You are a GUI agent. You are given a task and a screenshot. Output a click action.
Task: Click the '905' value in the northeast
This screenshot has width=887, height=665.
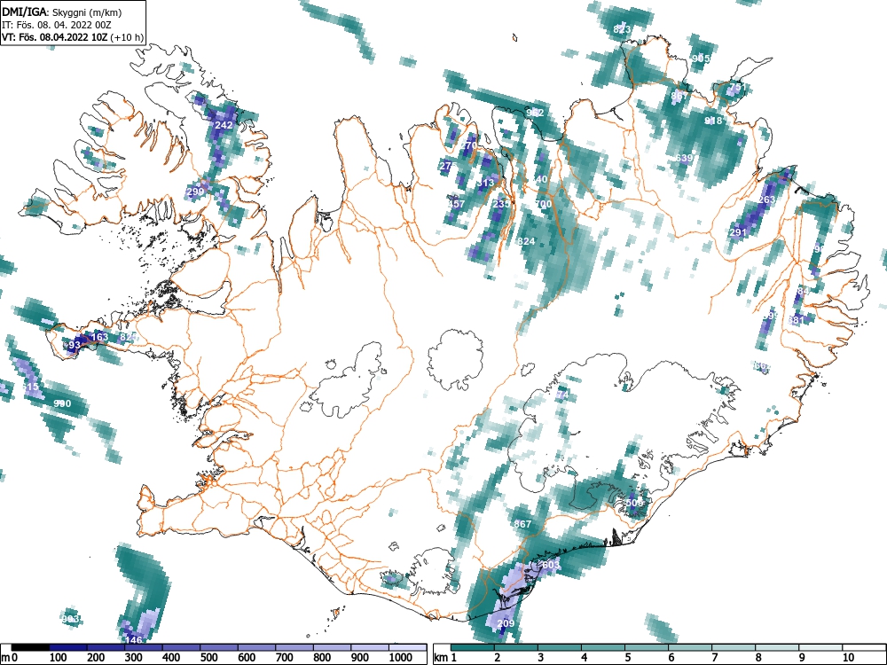pyautogui.click(x=701, y=59)
